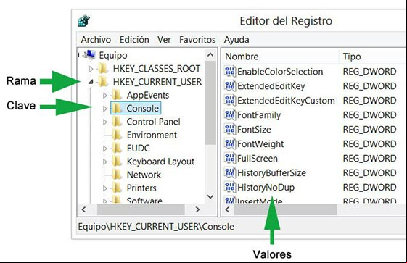Image resolution: width=407 pixels, height=263 pixels.
Task: Select the Equipo root node label
Action: 113,55
